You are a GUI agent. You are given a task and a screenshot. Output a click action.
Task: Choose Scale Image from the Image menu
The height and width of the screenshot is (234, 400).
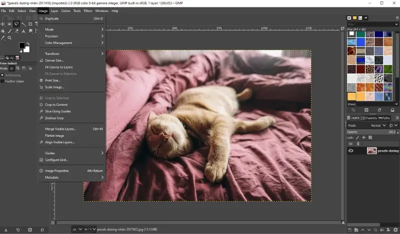(54, 87)
